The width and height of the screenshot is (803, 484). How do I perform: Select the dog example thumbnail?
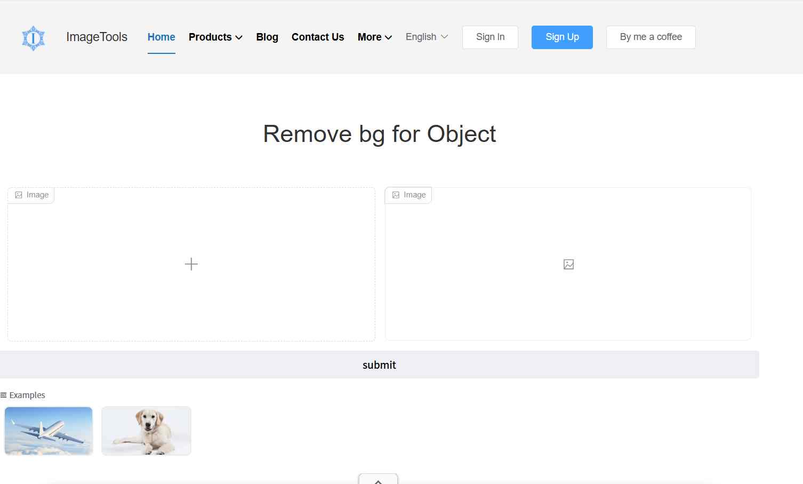click(x=146, y=431)
